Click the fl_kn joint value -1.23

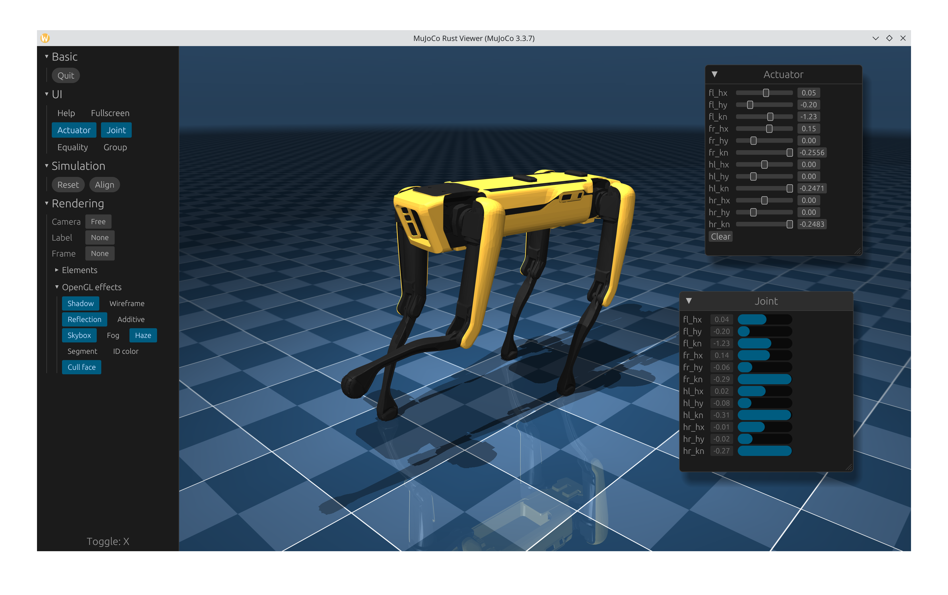(x=721, y=344)
